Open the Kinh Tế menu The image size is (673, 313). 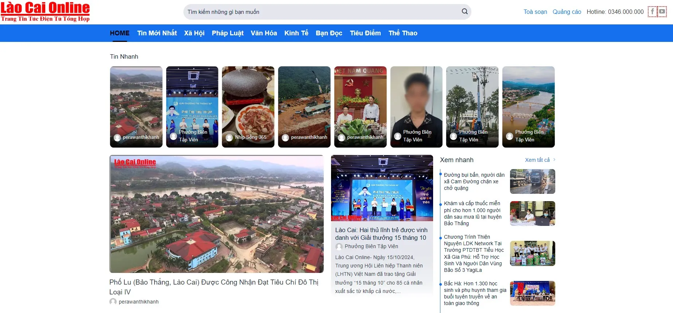[x=296, y=33]
